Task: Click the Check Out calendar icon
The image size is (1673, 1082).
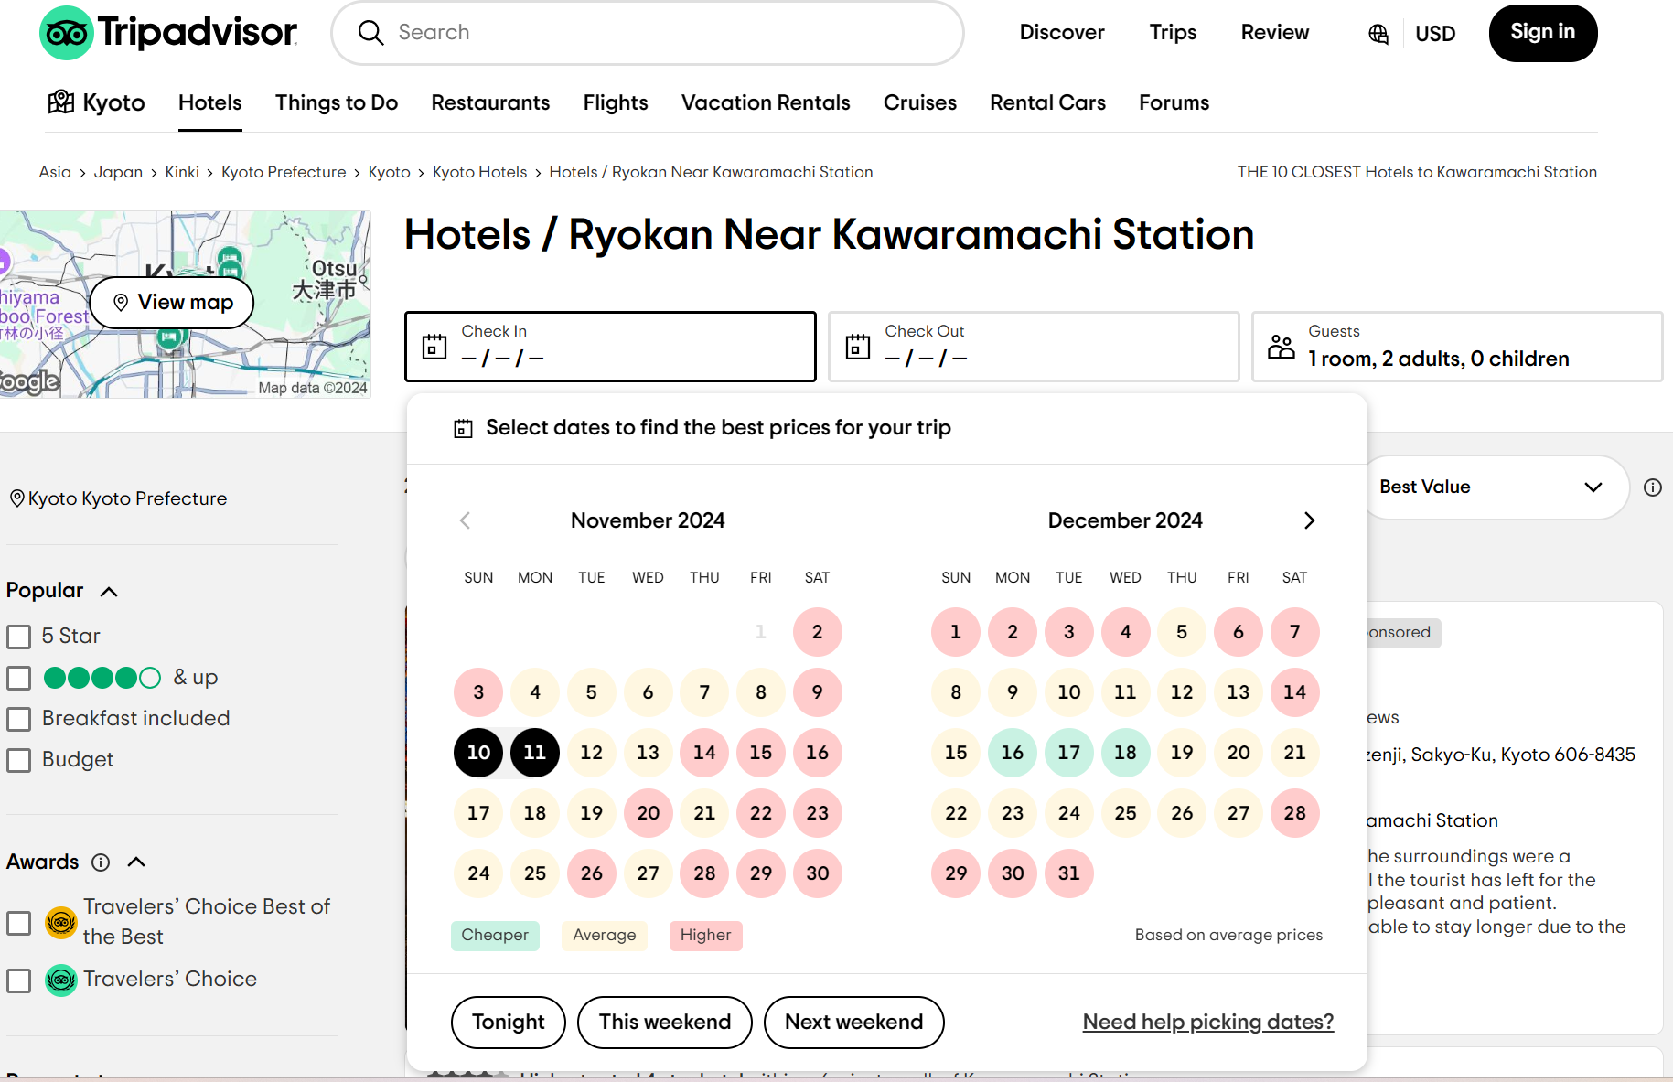Action: [x=858, y=347]
